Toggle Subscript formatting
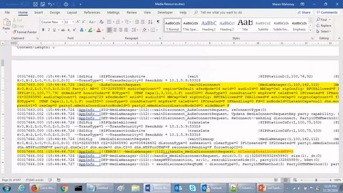Image resolution: width=343 pixels, height=193 pixels. point(69,30)
